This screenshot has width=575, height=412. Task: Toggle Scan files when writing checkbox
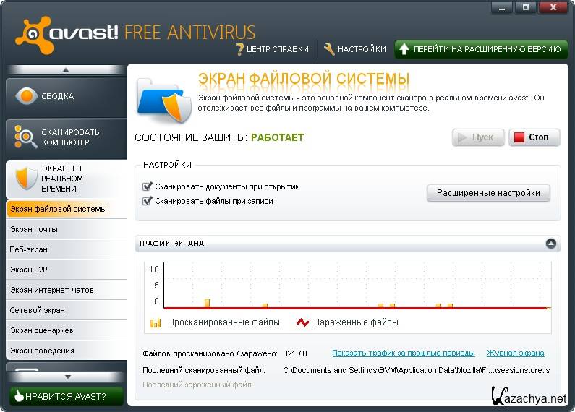pos(148,201)
